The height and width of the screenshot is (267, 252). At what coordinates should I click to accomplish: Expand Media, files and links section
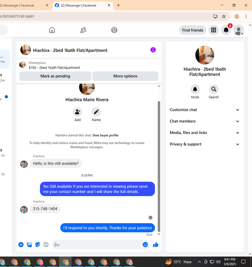204,133
